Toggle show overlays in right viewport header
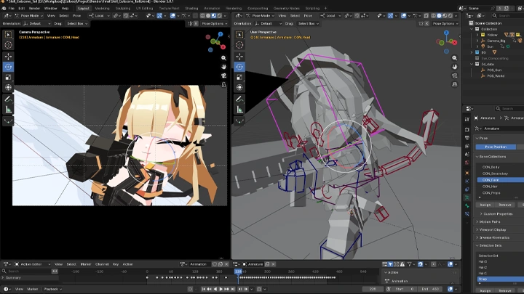Screen dimensions: 524x294 [404, 16]
